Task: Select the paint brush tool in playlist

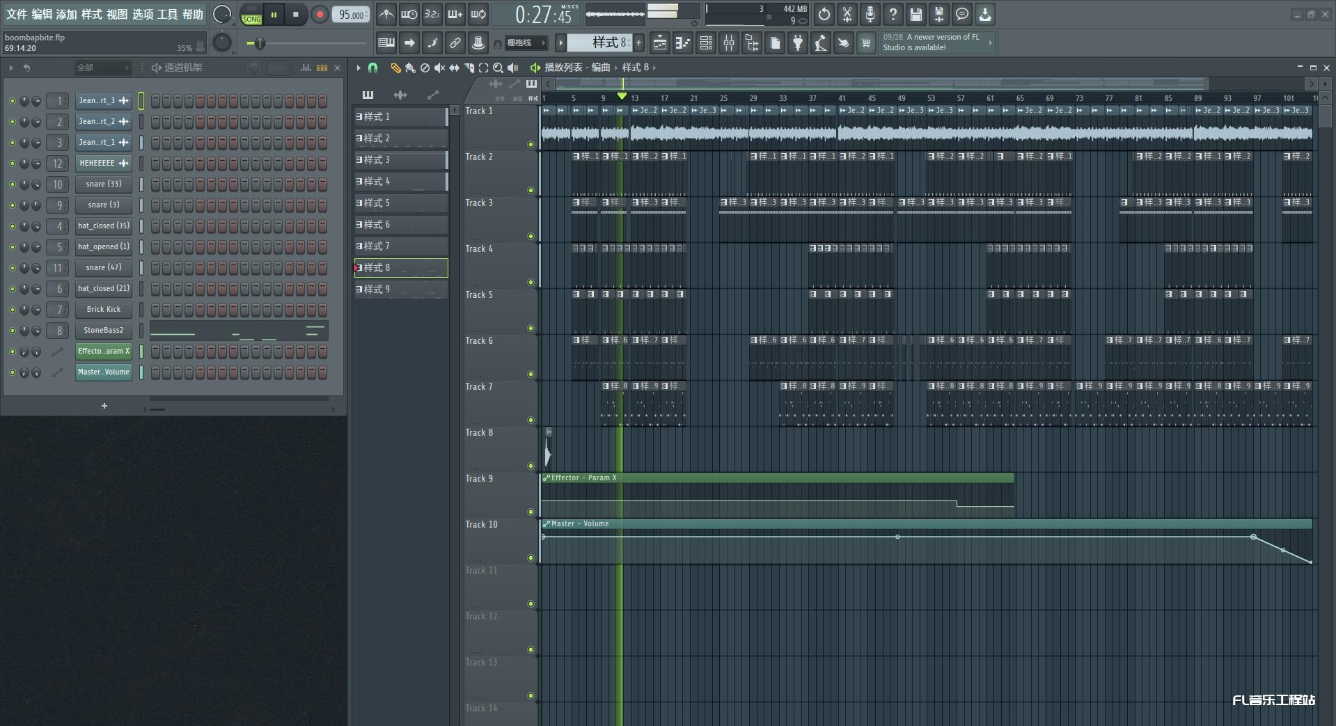Action: [410, 68]
